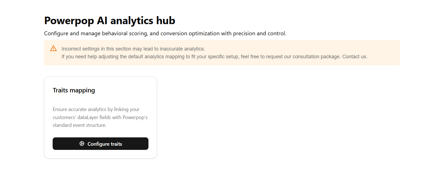This screenshot has width=442, height=179.
Task: Click "standard event structure." card text
Action: coord(79,125)
